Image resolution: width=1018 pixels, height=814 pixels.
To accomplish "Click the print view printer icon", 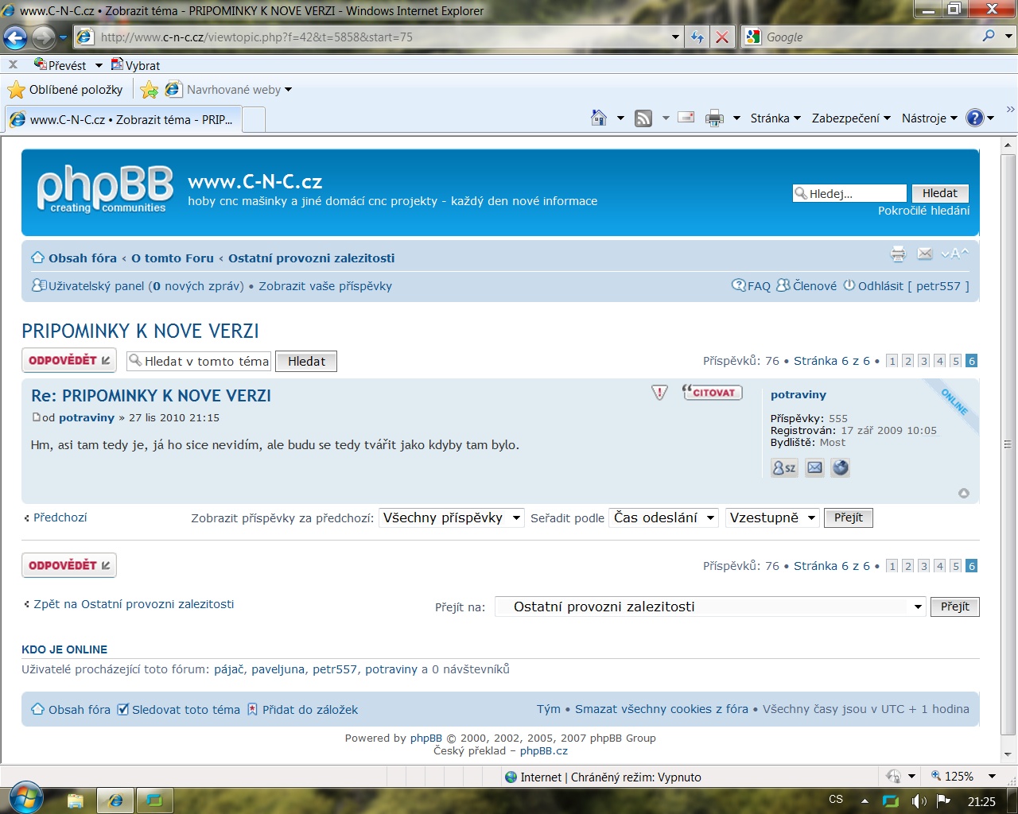I will (x=898, y=254).
